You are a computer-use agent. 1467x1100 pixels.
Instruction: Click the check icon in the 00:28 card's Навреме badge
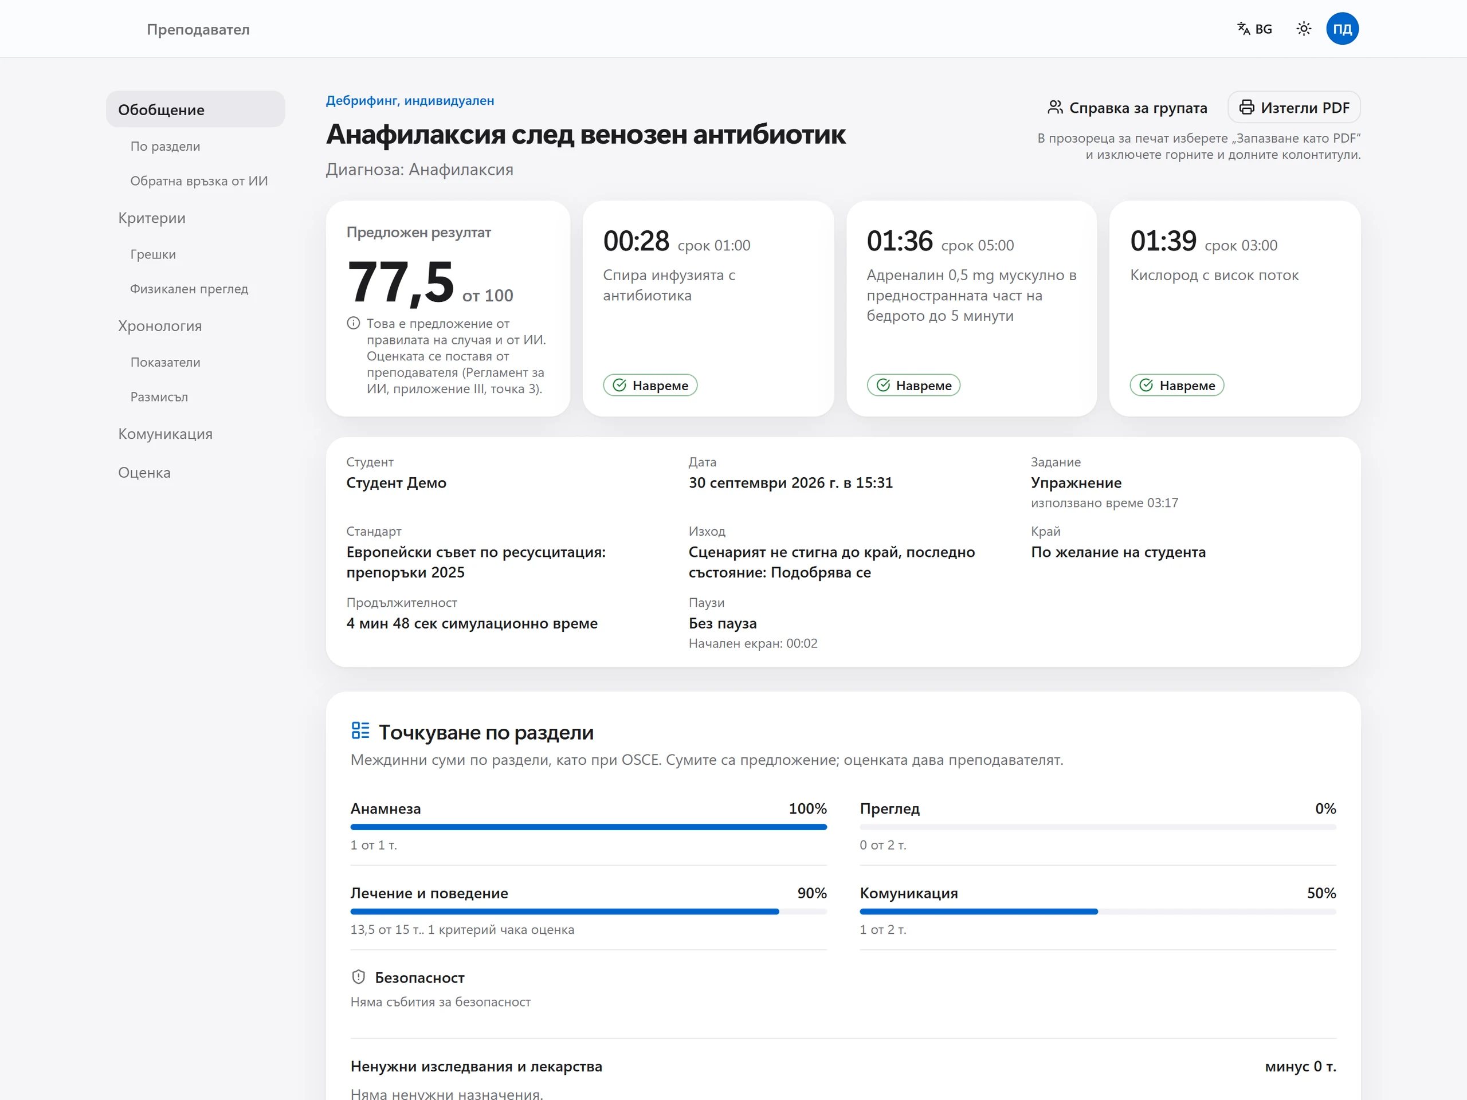coord(619,385)
